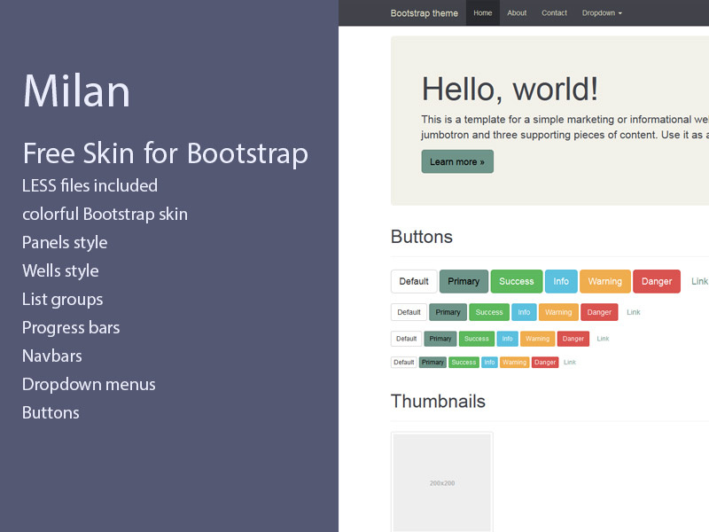
Task: Click the large Primary button
Action: pyautogui.click(x=464, y=281)
